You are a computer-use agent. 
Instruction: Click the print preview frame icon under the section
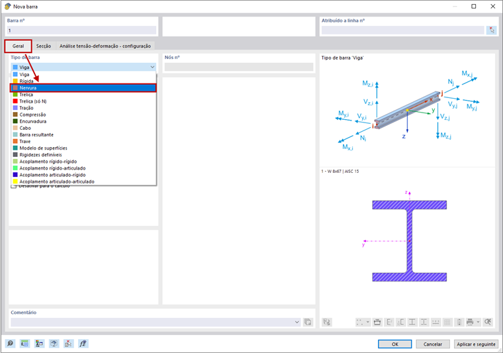[377, 322]
